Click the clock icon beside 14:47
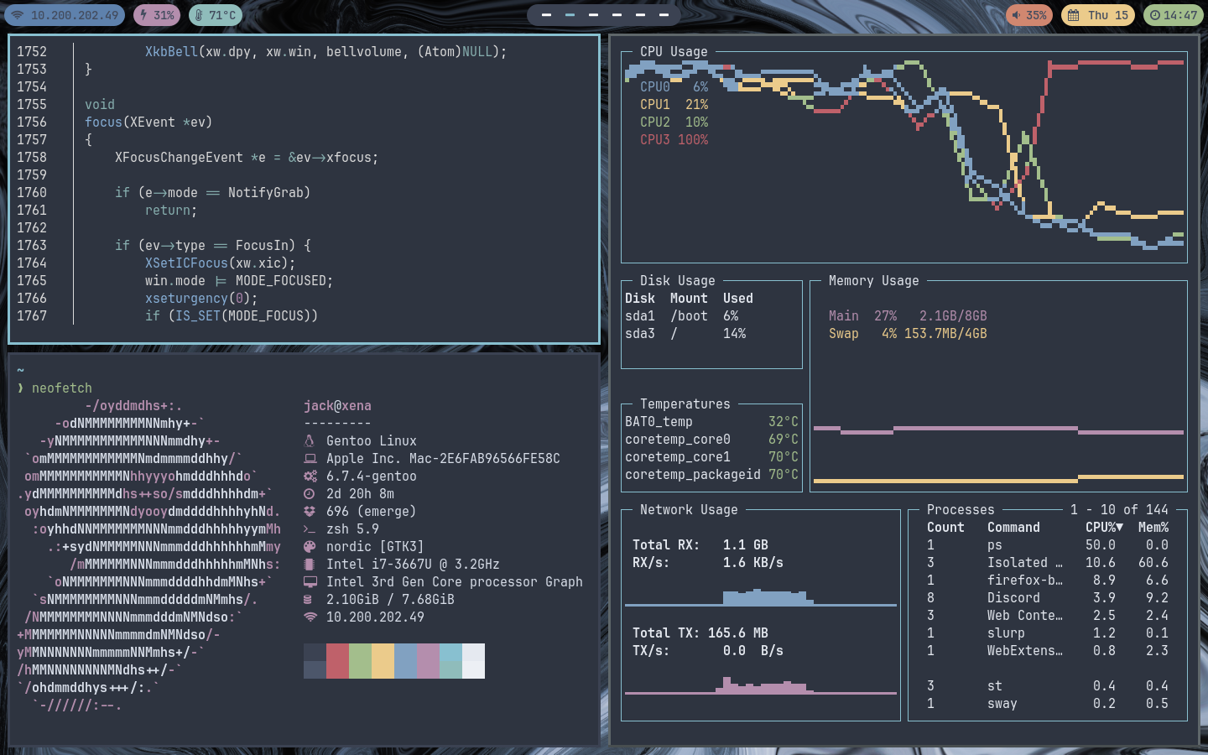Viewport: 1208px width, 755px height. point(1155,15)
